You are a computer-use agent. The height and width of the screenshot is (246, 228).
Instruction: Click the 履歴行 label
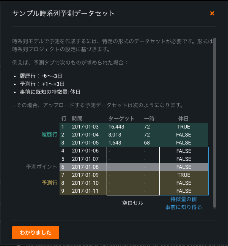(x=49, y=135)
